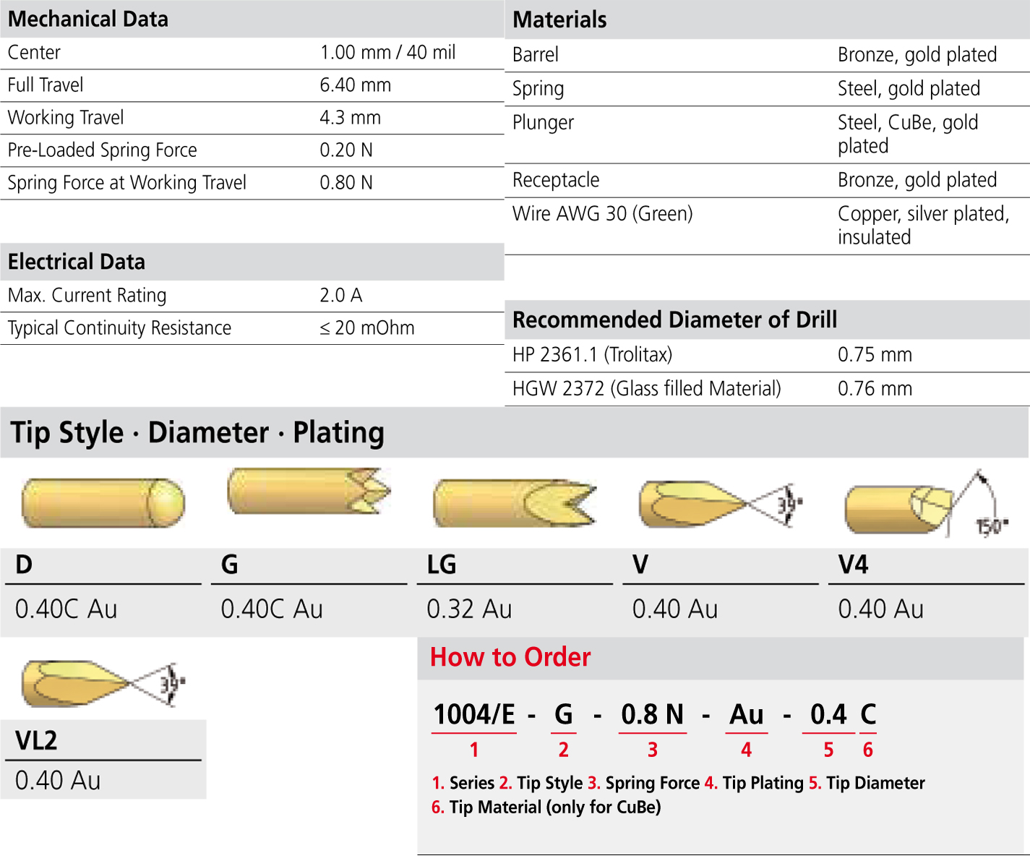Select the V pointed tip image
Image resolution: width=1030 pixels, height=861 pixels.
point(719,503)
